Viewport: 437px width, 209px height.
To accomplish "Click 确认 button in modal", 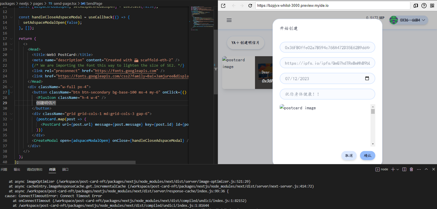I will coord(368,156).
